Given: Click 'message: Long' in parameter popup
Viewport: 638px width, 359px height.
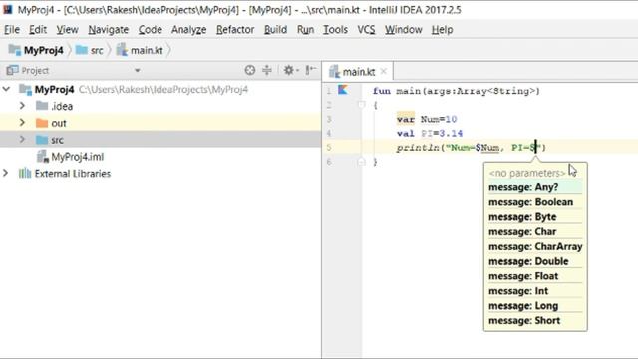Looking at the screenshot, I should tap(523, 306).
